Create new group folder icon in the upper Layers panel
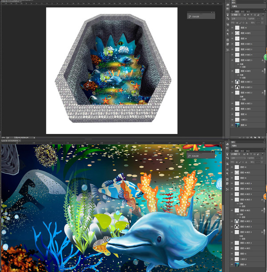 tap(255, 138)
